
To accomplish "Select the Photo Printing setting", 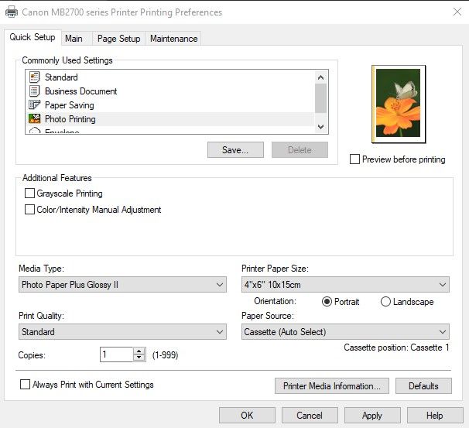I will click(x=170, y=119).
